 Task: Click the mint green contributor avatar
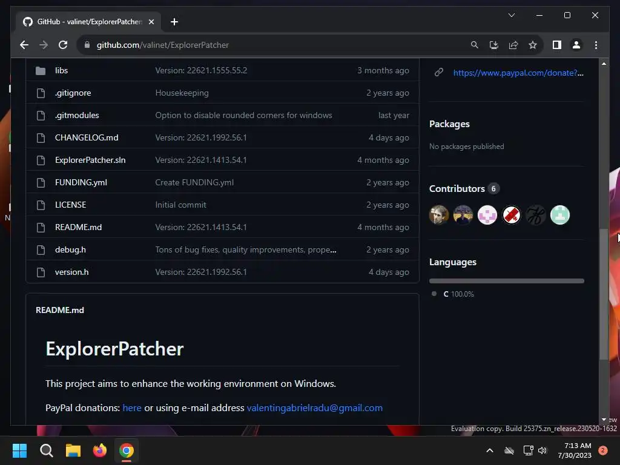point(560,215)
